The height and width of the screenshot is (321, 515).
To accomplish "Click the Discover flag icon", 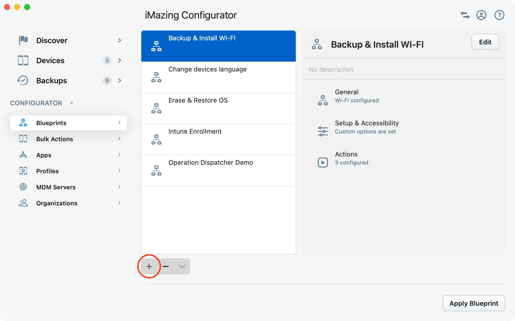I will point(23,40).
